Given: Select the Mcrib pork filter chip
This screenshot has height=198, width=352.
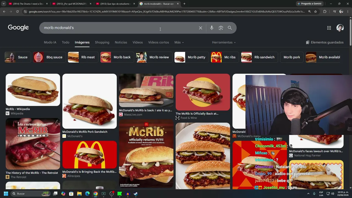Looking at the screenshot, I should [292, 57].
